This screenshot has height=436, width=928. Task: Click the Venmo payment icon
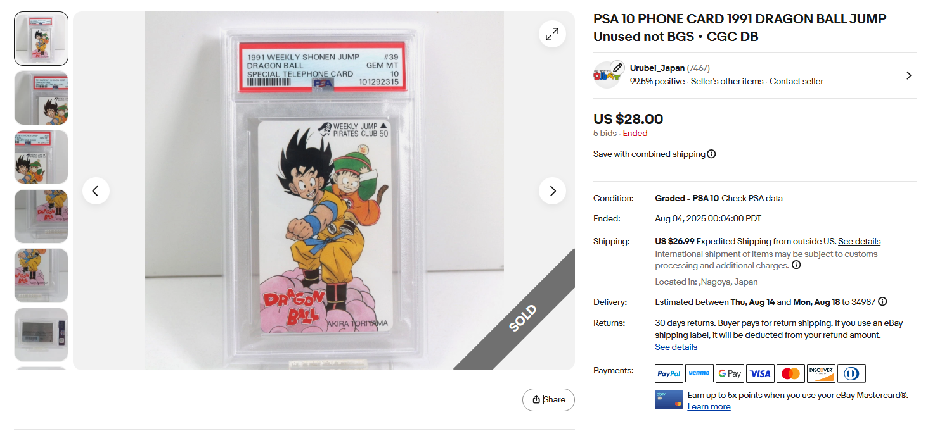pyautogui.click(x=699, y=373)
